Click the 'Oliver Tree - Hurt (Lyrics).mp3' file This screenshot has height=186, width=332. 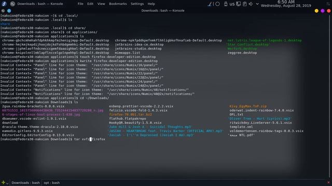[x=260, y=118]
